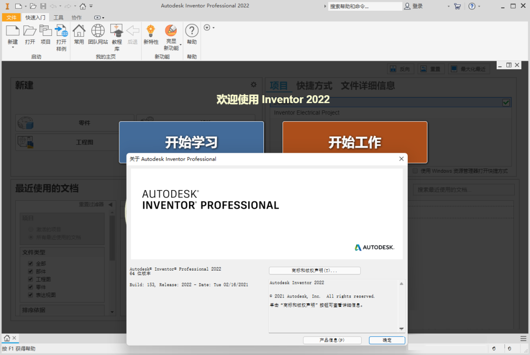Click the Home (常用) house icon
The image size is (530, 355).
[x=79, y=31]
